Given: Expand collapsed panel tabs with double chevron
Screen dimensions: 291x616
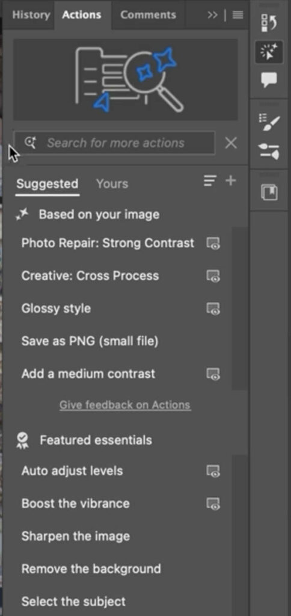Looking at the screenshot, I should 212,15.
